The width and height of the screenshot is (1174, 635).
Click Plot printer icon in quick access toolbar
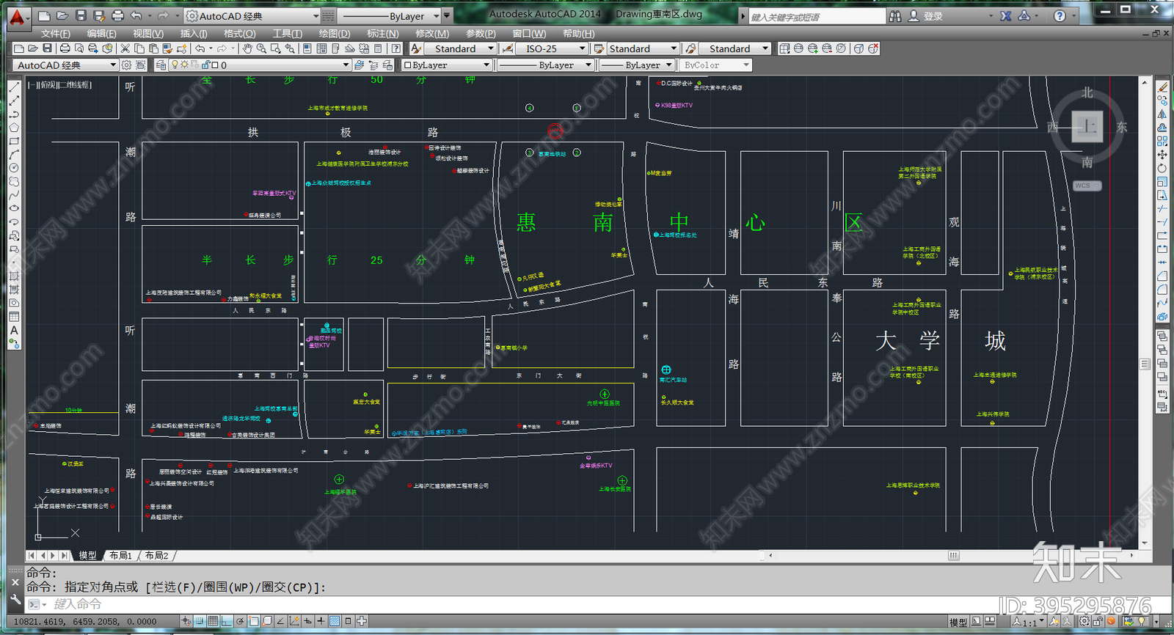117,15
